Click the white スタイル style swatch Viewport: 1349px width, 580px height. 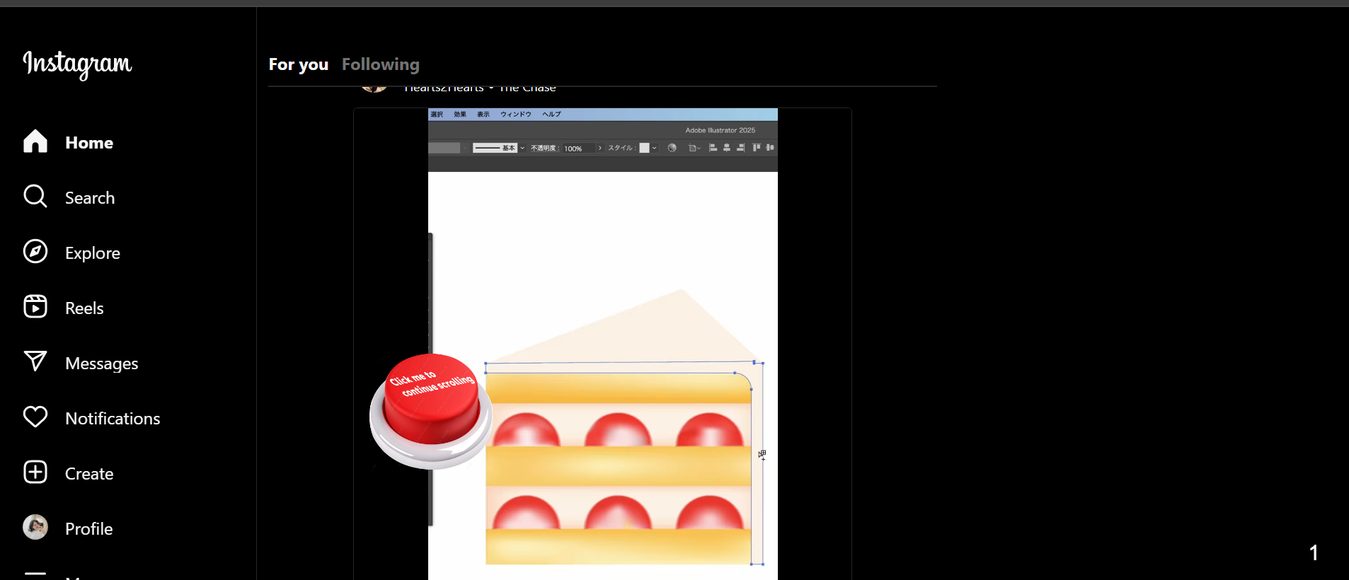(x=644, y=148)
